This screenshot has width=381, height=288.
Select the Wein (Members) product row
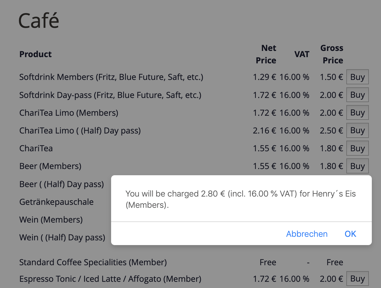click(x=51, y=219)
